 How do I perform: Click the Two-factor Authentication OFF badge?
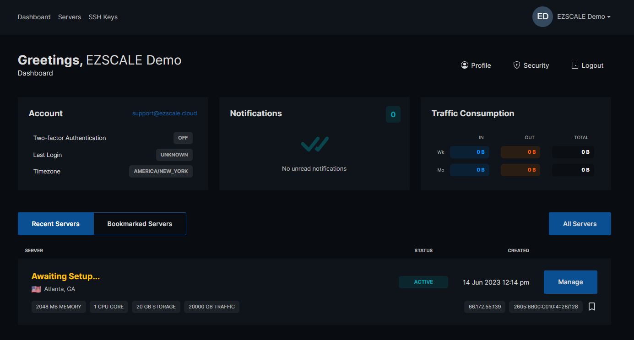tap(183, 138)
